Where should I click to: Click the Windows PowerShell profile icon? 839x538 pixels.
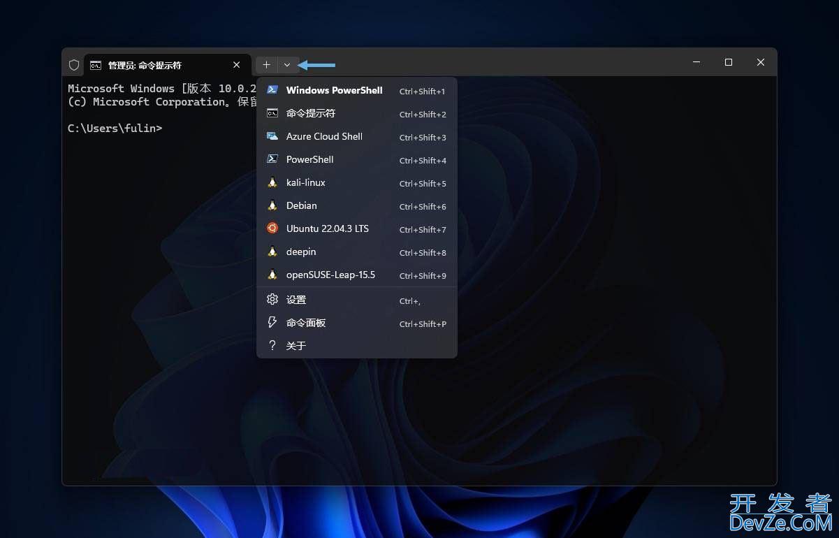(272, 90)
